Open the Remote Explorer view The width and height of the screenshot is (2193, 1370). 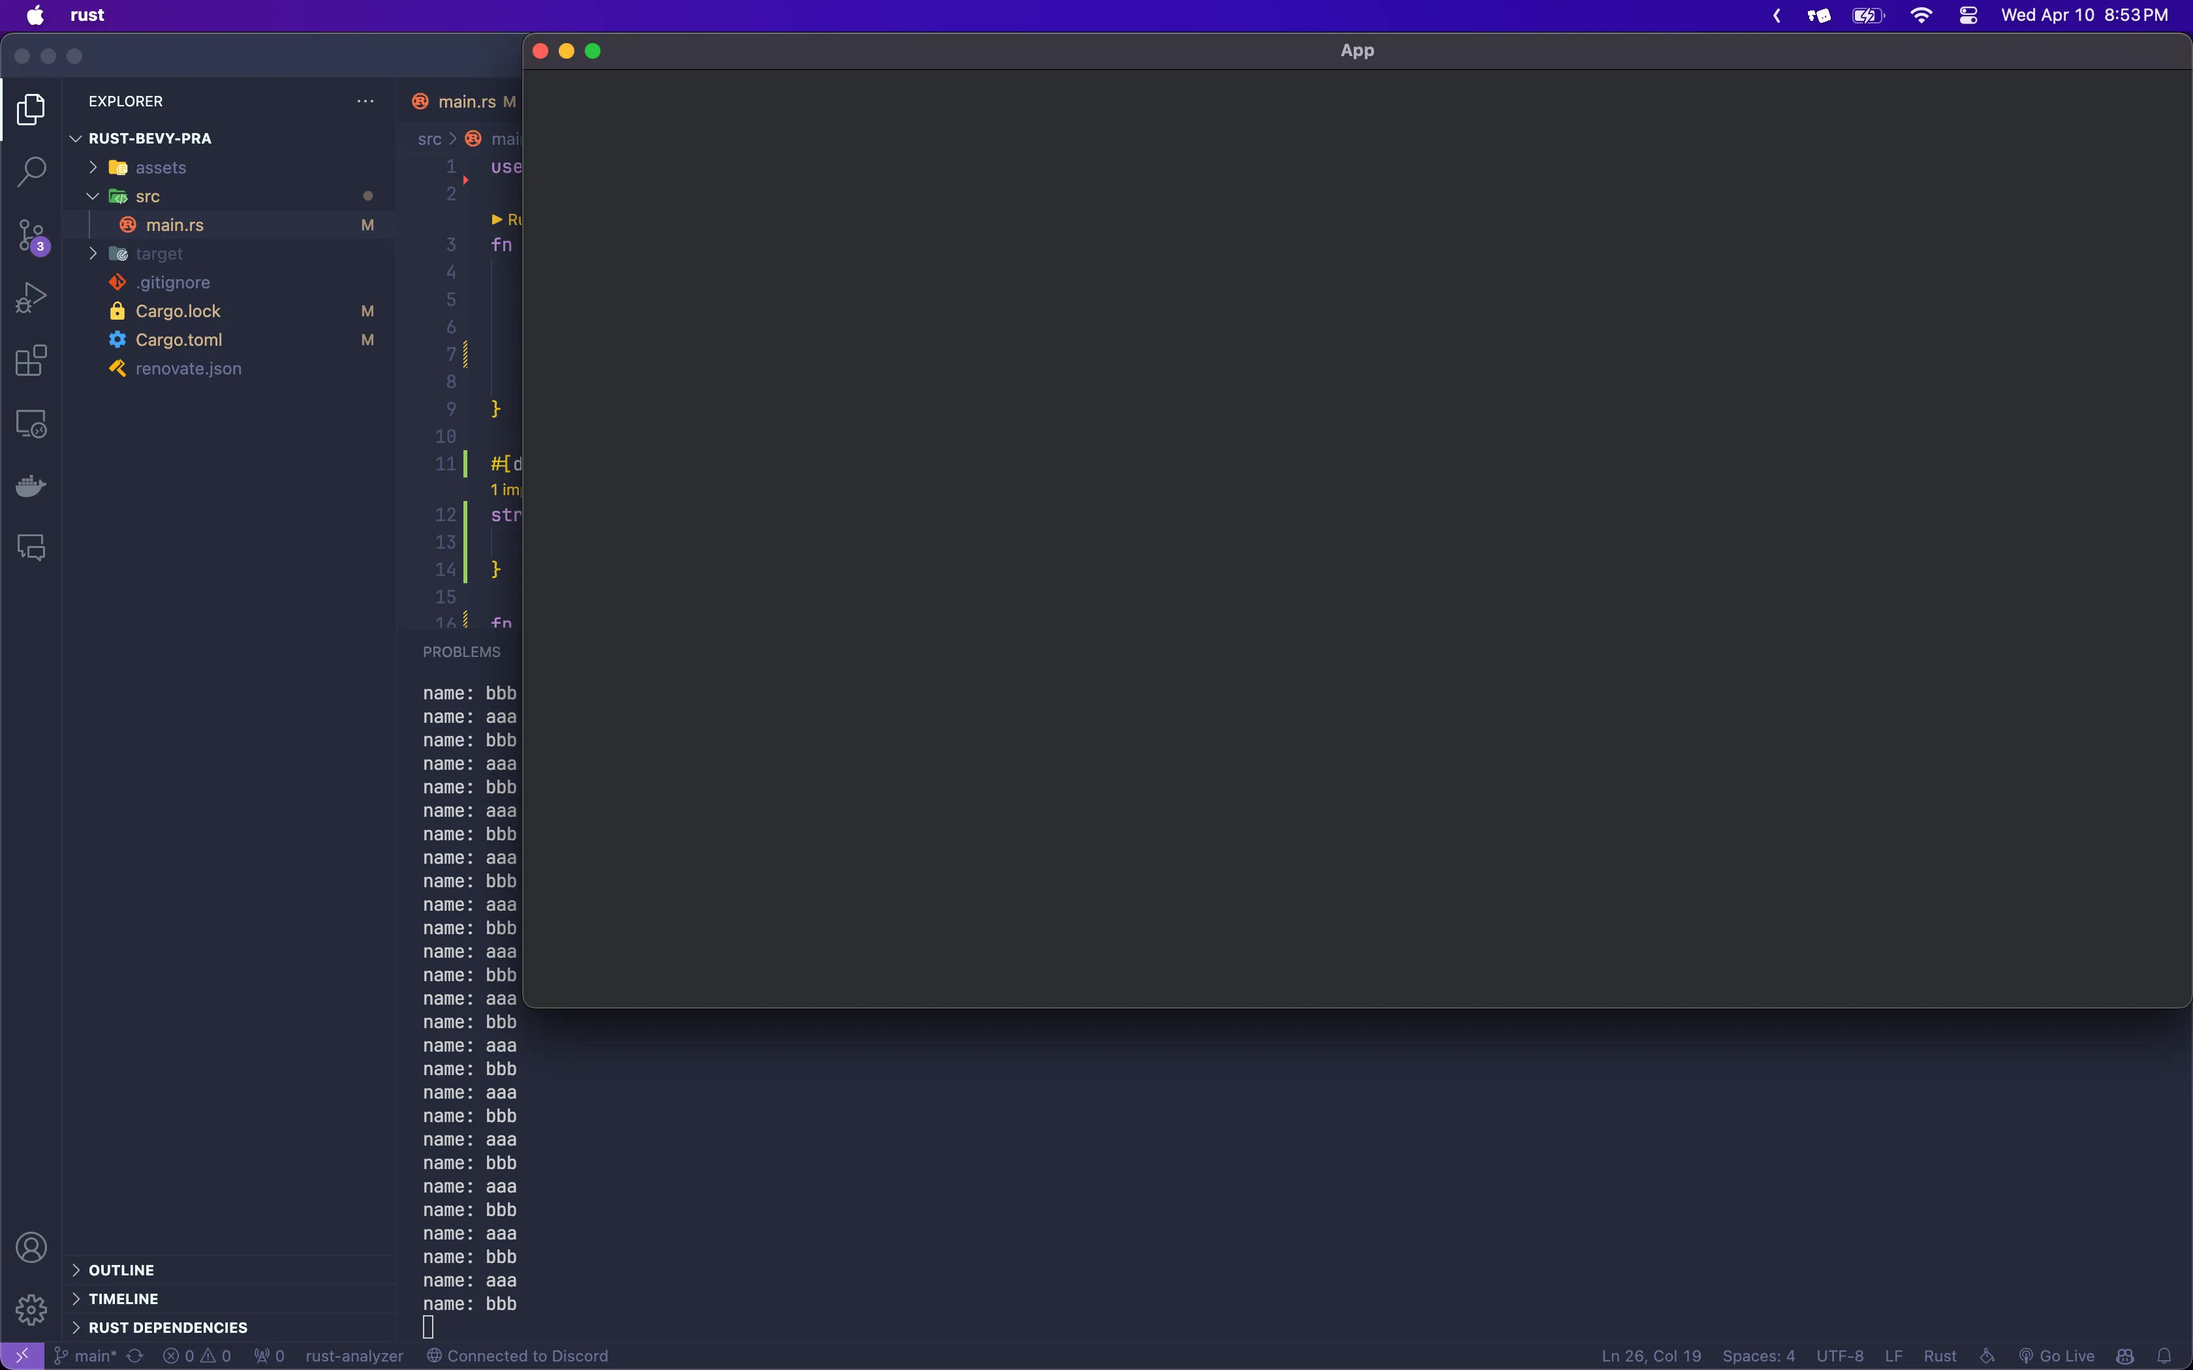click(x=31, y=423)
